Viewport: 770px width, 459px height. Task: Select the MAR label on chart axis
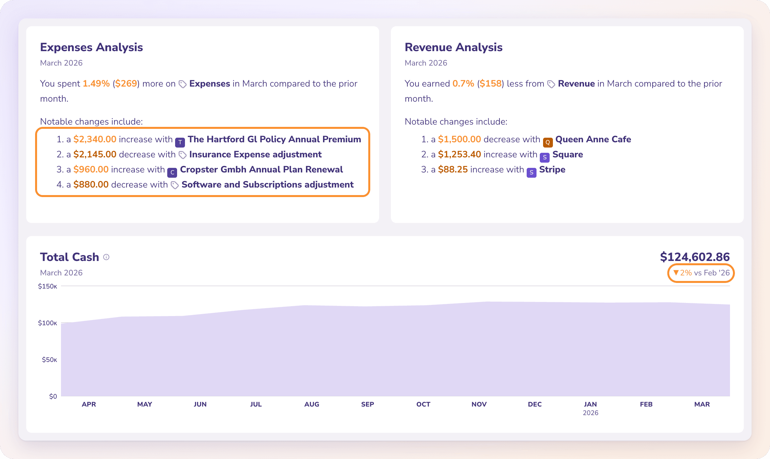click(x=702, y=404)
